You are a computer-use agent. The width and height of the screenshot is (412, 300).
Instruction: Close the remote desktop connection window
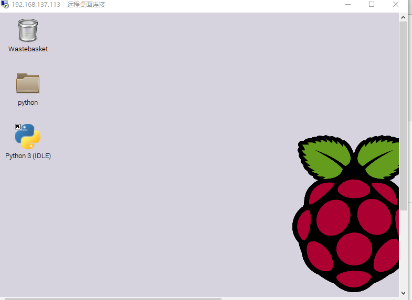(395, 5)
